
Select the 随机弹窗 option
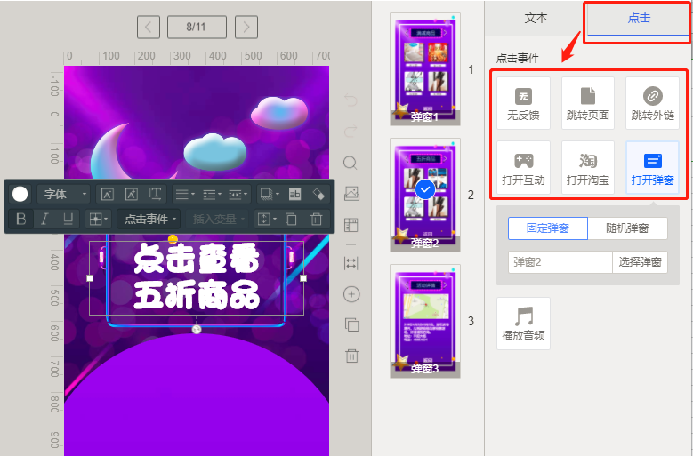[x=627, y=228]
